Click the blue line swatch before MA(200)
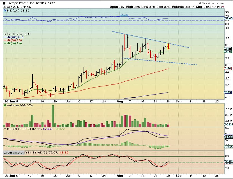Image resolution: width=233 pixels, height=179 pixels. tap(5, 37)
